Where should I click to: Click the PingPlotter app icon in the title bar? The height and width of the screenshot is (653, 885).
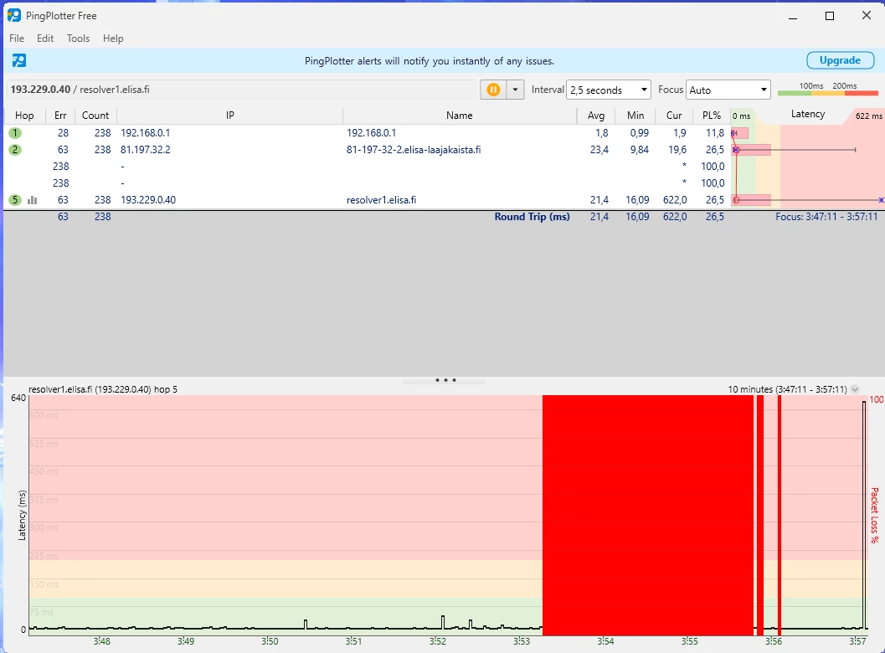(x=14, y=15)
